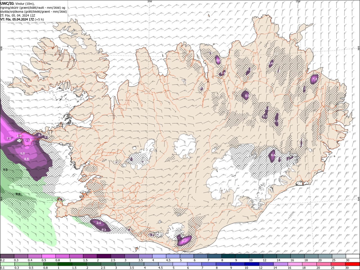Click the top legend swatch starting at 0.2
The image size is (360, 270).
tap(7, 256)
